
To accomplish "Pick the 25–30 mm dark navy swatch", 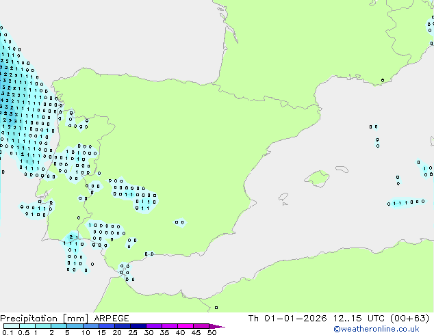I will click(138, 326).
